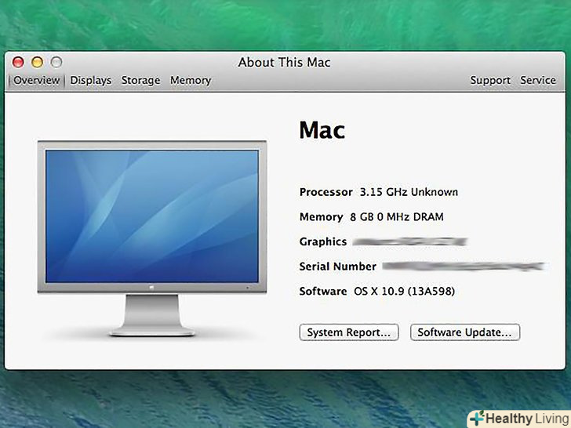Open the Storage tab
This screenshot has width=571, height=428.
pyautogui.click(x=140, y=81)
